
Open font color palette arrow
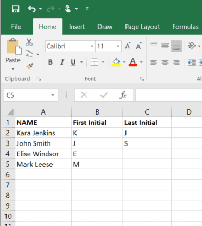pos(141,62)
